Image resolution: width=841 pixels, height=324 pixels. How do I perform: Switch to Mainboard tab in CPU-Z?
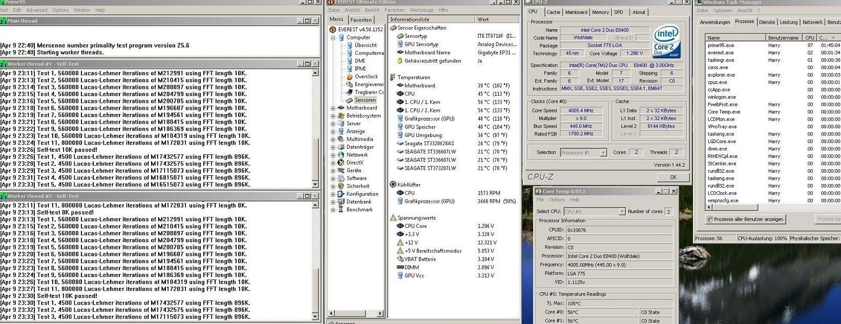tap(576, 12)
